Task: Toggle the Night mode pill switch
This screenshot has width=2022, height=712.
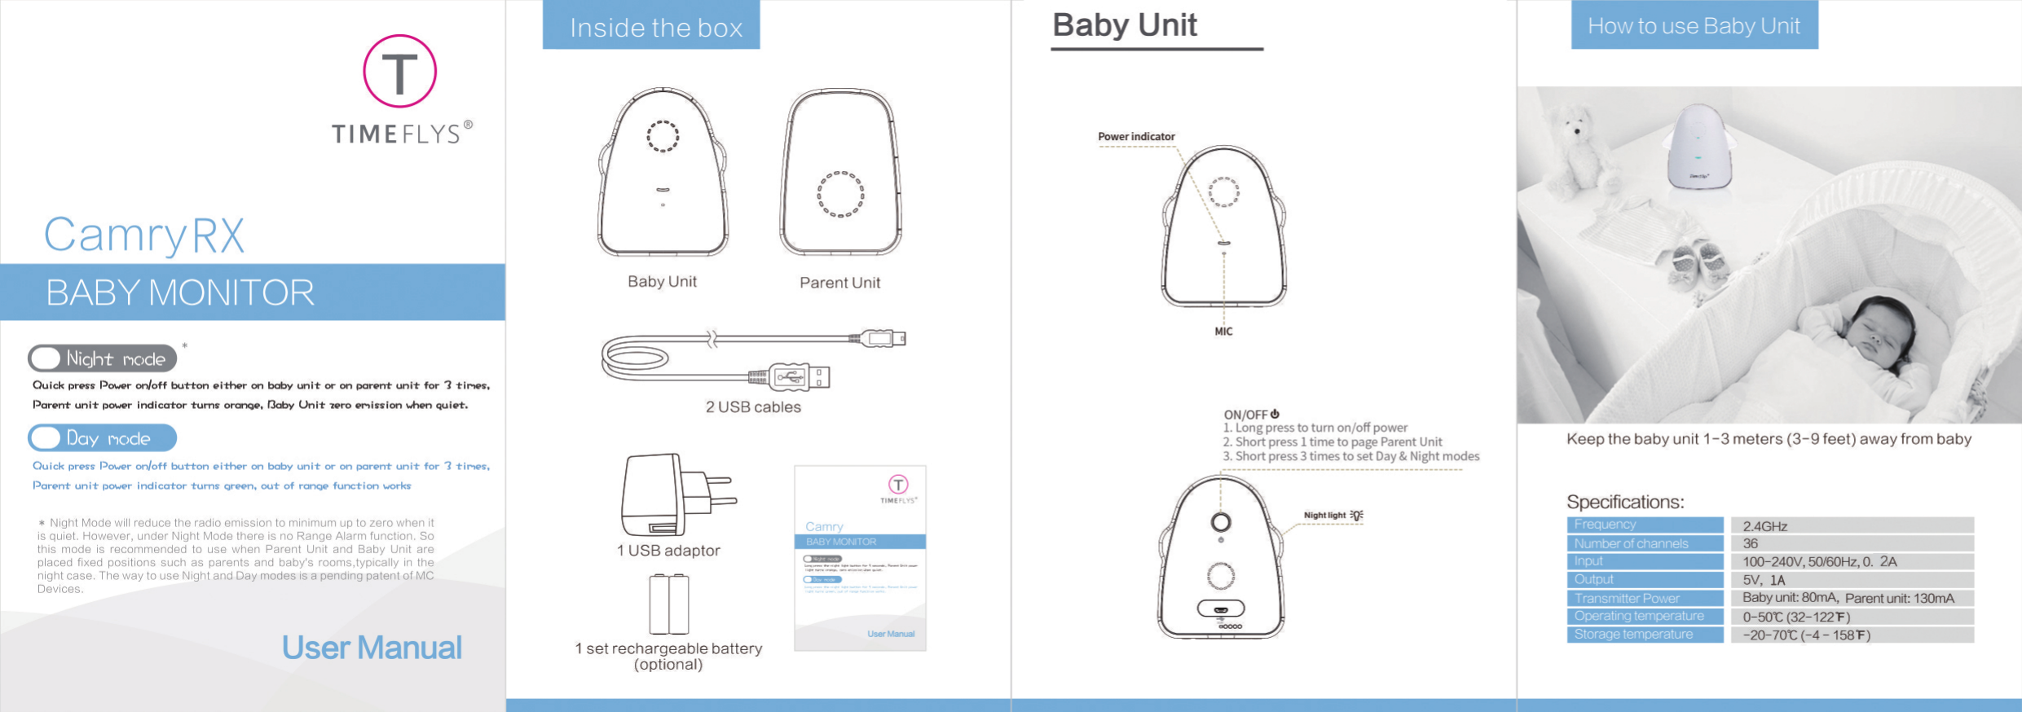Action: [103, 358]
